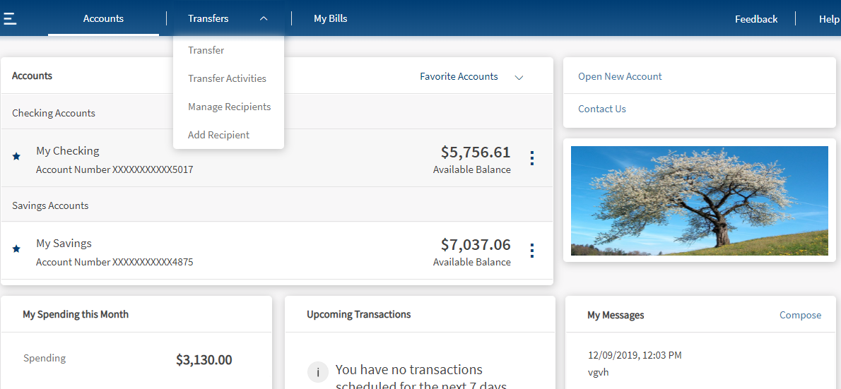
Task: Open Transfer Activities menu item
Action: 227,78
